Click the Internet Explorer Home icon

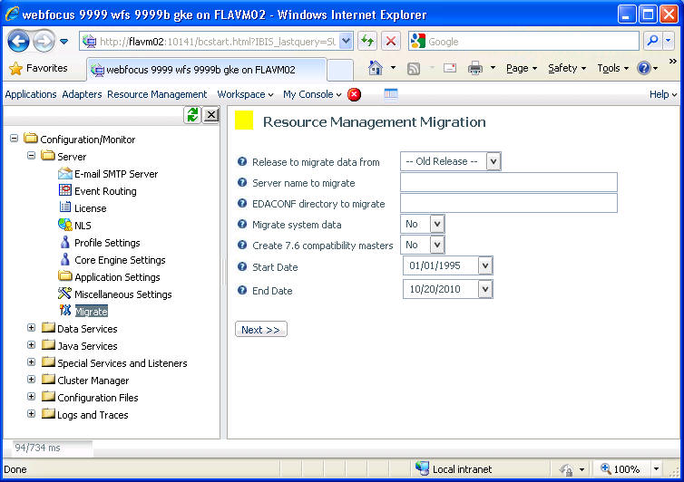click(x=376, y=68)
